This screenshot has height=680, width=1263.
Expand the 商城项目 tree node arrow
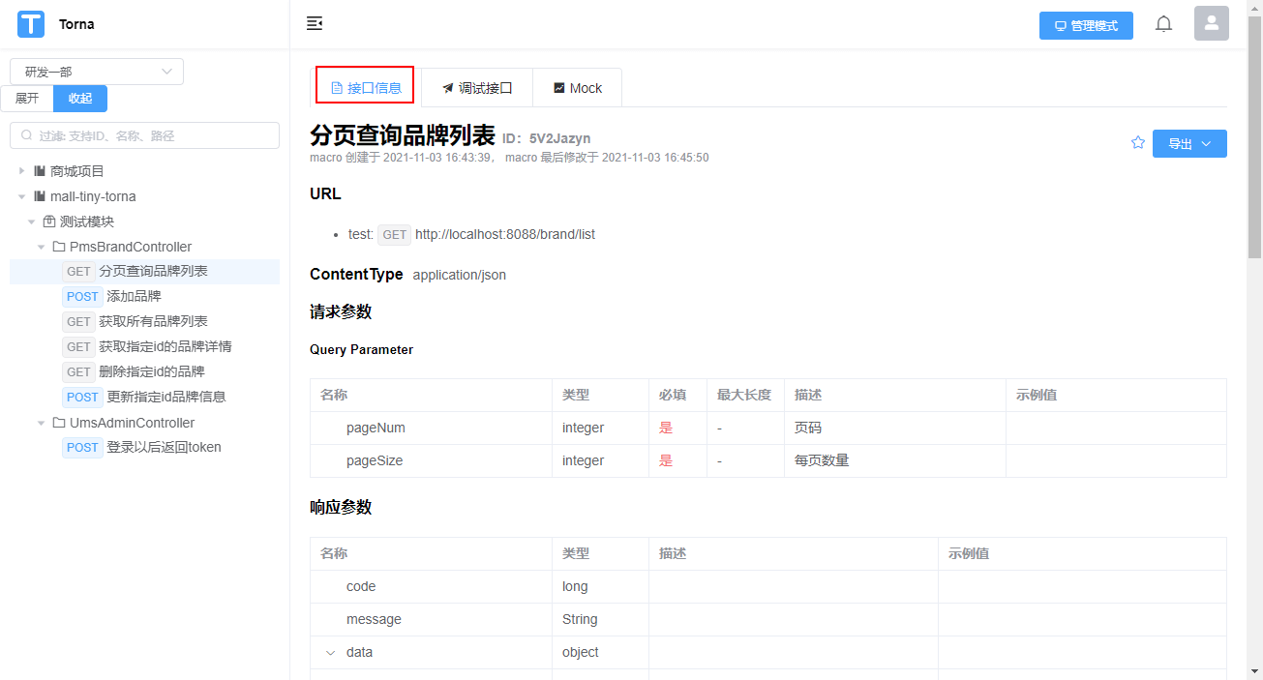(22, 171)
